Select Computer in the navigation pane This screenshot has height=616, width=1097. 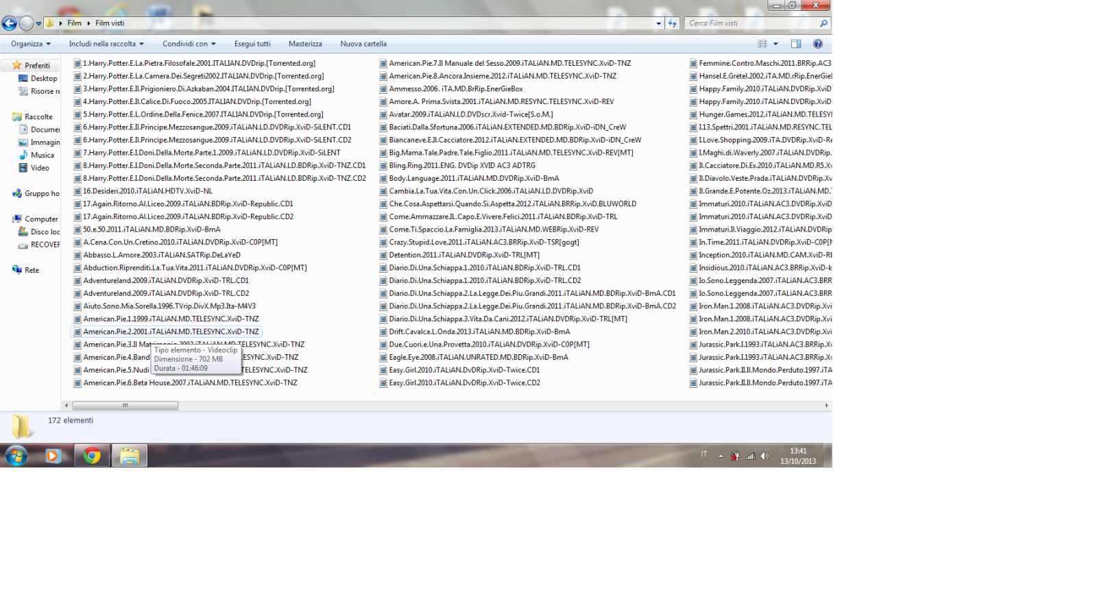coord(41,219)
